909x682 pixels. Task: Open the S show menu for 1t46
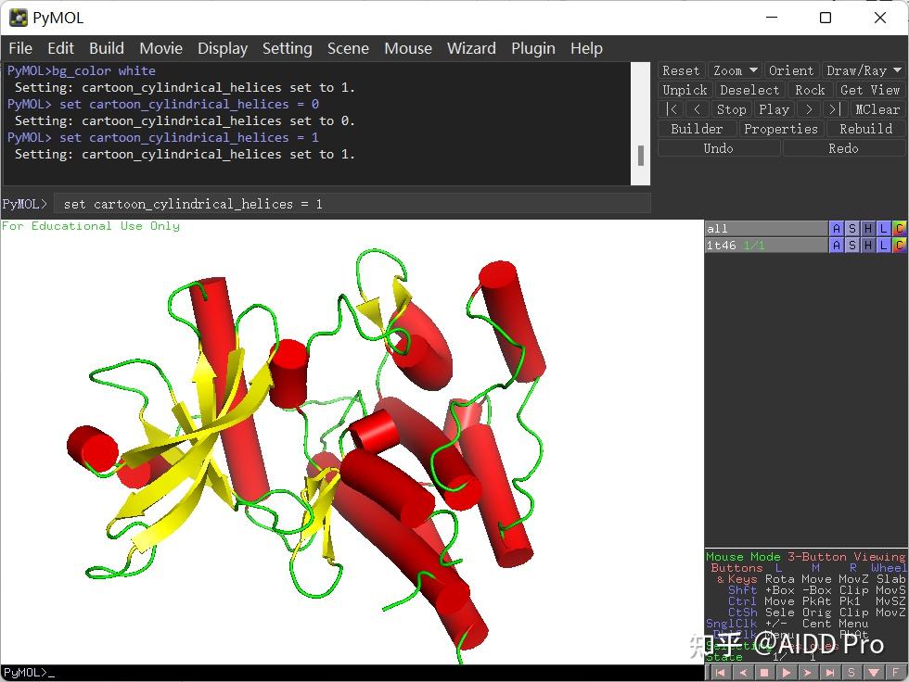click(x=852, y=246)
